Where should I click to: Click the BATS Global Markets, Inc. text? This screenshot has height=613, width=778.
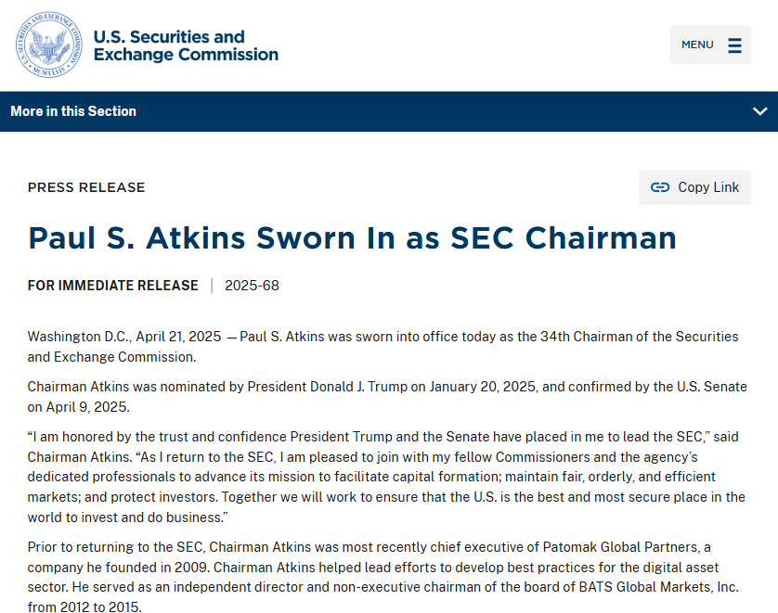(x=658, y=587)
